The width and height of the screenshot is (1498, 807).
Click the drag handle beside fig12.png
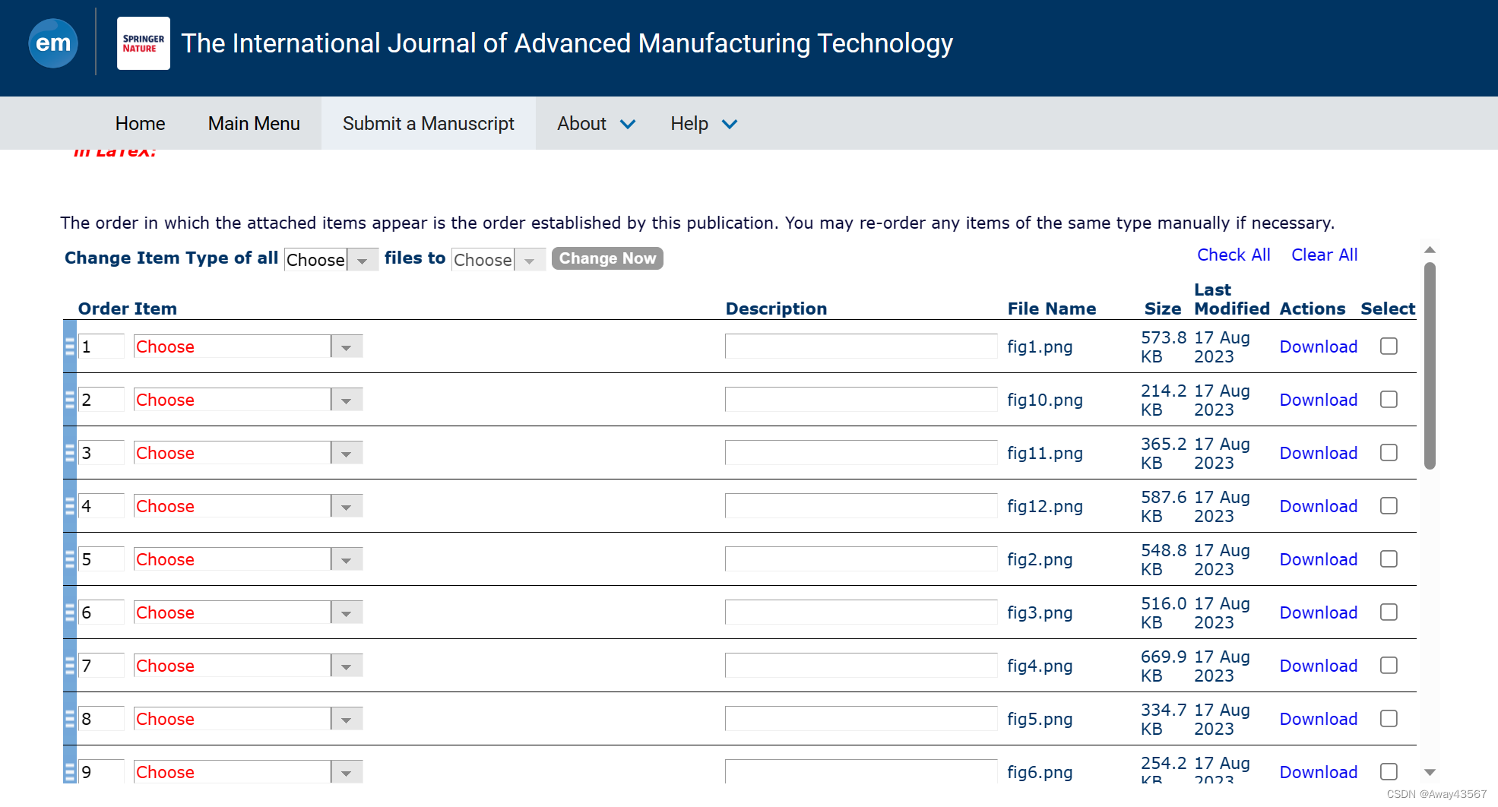click(x=69, y=505)
